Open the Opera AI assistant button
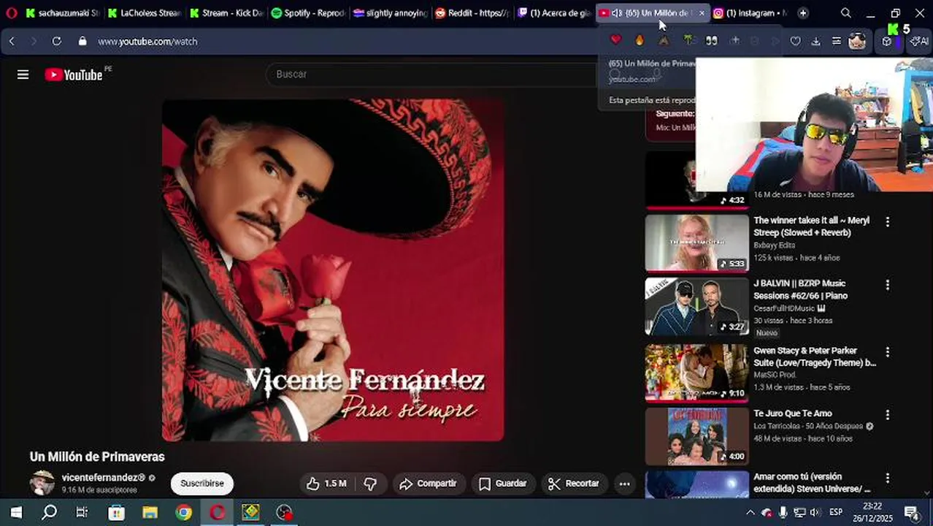933x526 pixels. pyautogui.click(x=918, y=42)
